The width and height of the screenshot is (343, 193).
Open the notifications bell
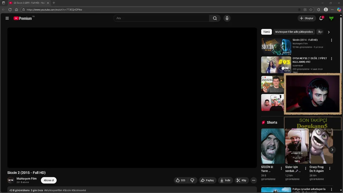pyautogui.click(x=321, y=18)
